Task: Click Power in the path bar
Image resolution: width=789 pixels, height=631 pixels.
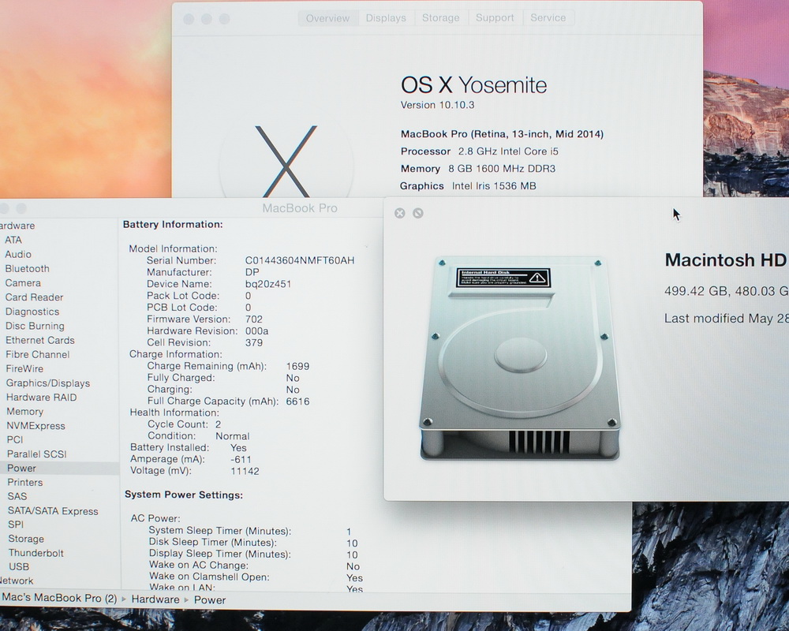Action: click(210, 599)
